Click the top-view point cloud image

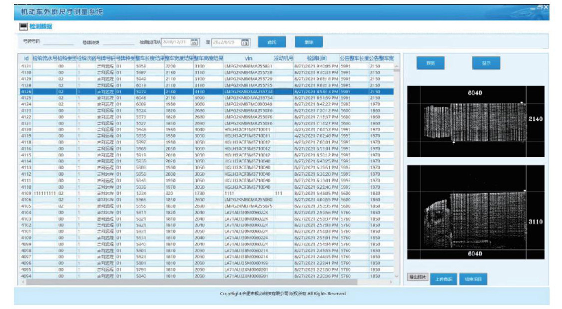coord(476,121)
